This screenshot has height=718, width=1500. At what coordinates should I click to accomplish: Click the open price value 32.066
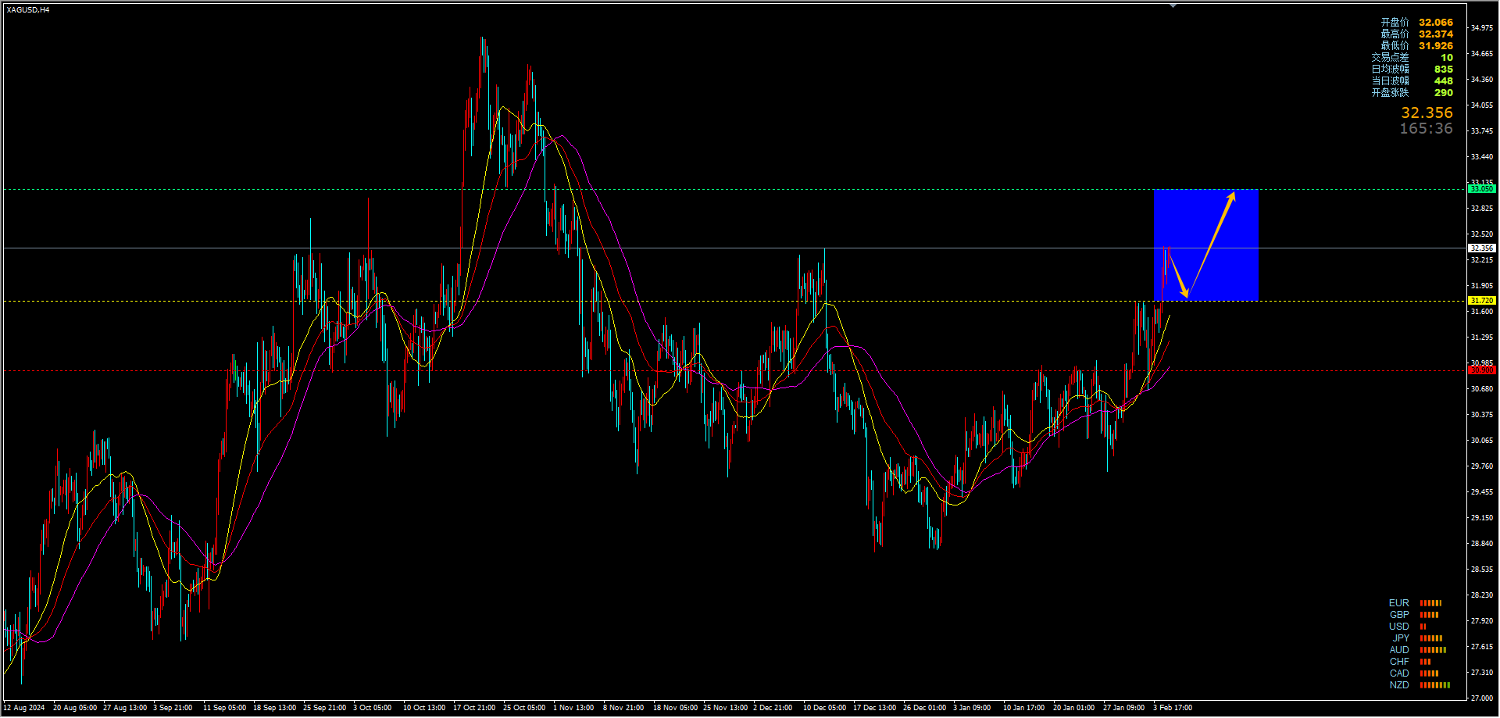tap(1436, 23)
